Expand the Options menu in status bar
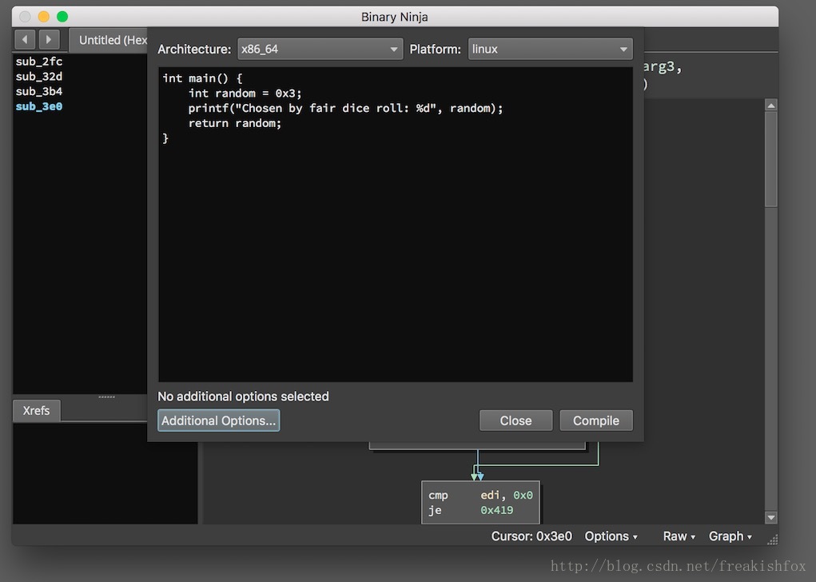816x582 pixels. point(611,536)
